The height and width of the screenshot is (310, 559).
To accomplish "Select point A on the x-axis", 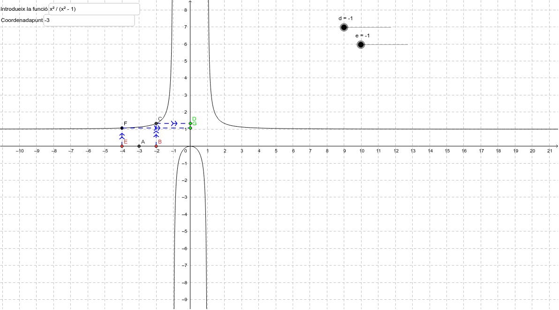I will tap(139, 146).
